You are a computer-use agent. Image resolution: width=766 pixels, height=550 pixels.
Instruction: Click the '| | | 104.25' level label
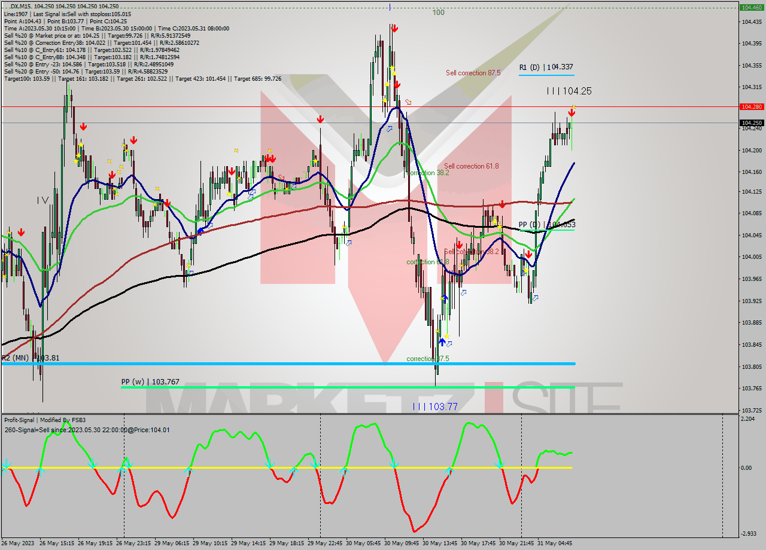click(569, 91)
